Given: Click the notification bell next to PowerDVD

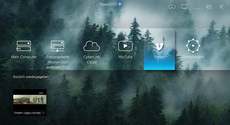Looking at the screenshot, I should pos(120,4).
